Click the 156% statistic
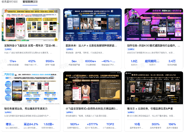This screenshot has width=185, height=132. pyautogui.click(x=172, y=124)
